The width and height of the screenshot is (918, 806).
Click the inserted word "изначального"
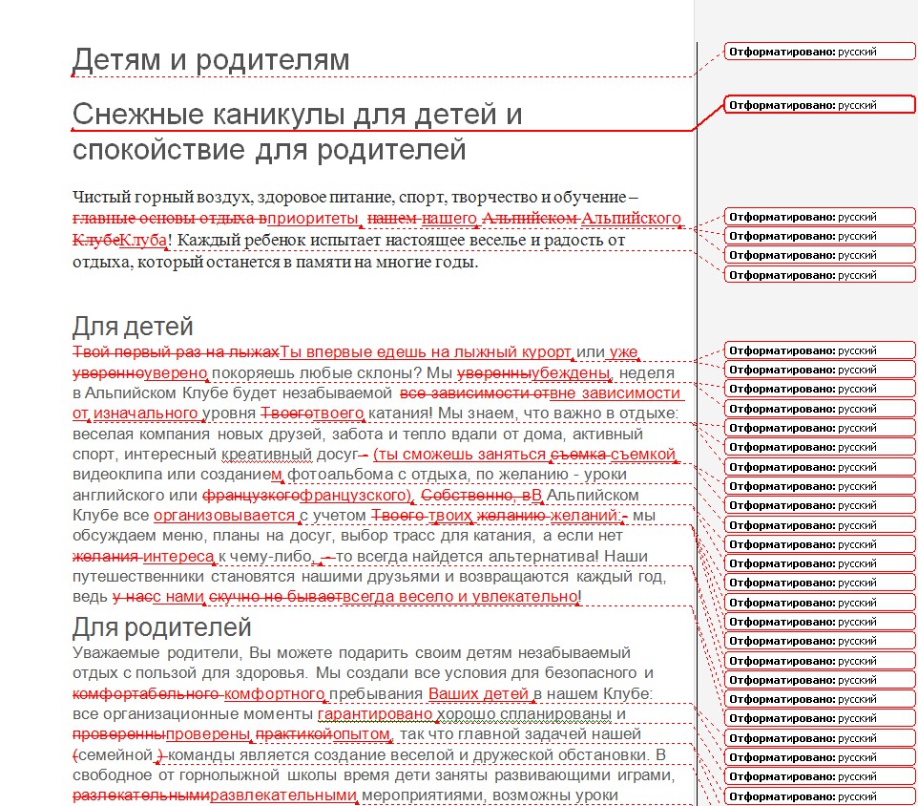(146, 413)
